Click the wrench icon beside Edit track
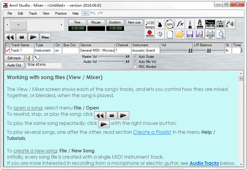Image resolution: width=247 pixels, height=170 pixels. pyautogui.click(x=36, y=58)
